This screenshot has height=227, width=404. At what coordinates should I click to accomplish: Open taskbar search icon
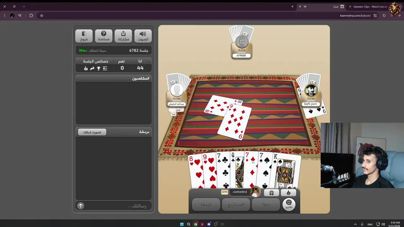pos(189,224)
